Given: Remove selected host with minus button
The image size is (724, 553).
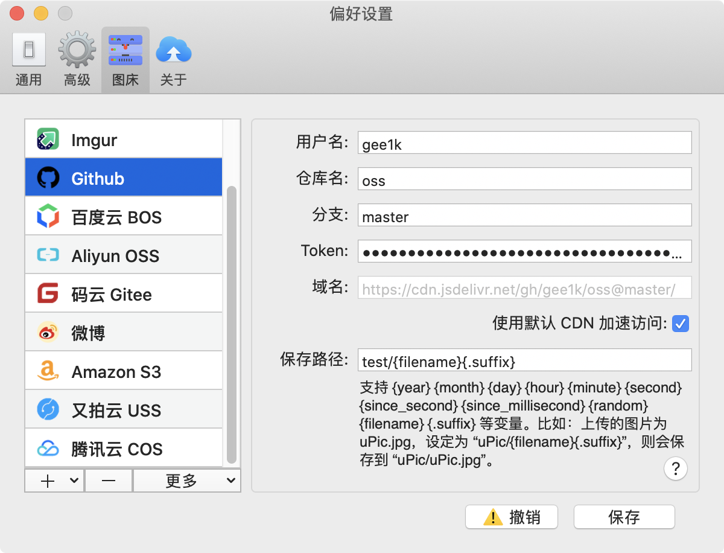Looking at the screenshot, I should (109, 481).
